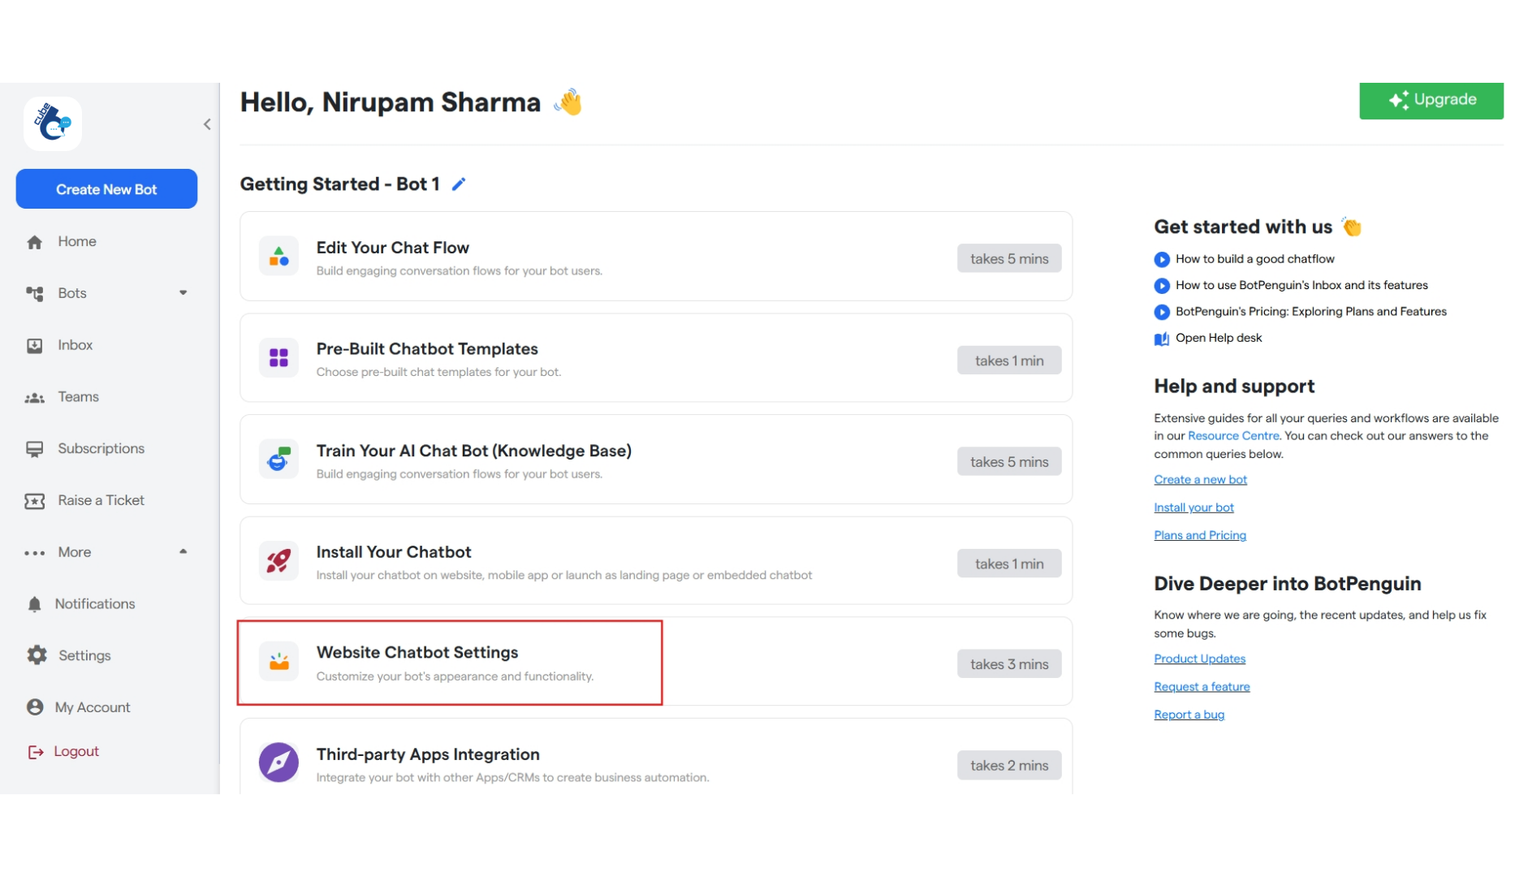Image resolution: width=1515 pixels, height=877 pixels.
Task: Collapse the More section arrow
Action: pyautogui.click(x=183, y=551)
